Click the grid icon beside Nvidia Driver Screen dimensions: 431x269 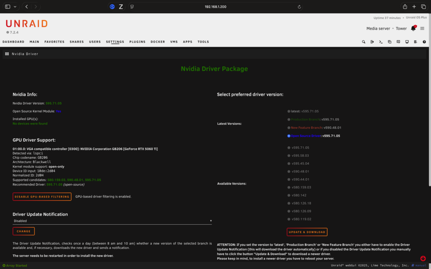click(x=7, y=54)
